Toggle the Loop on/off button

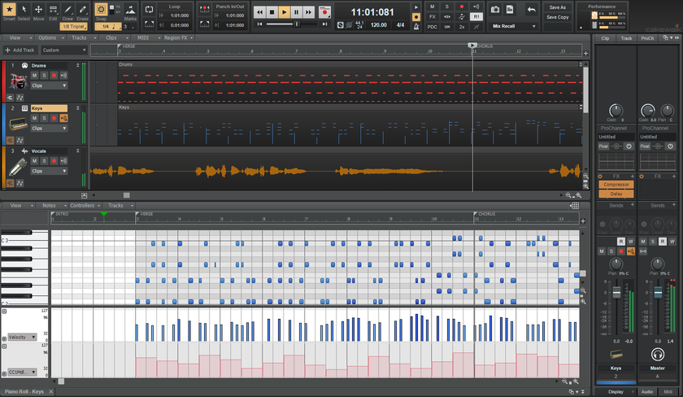149,9
